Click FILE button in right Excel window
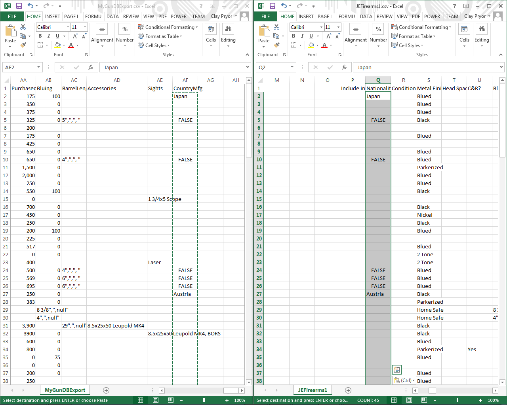The image size is (507, 405). click(265, 17)
